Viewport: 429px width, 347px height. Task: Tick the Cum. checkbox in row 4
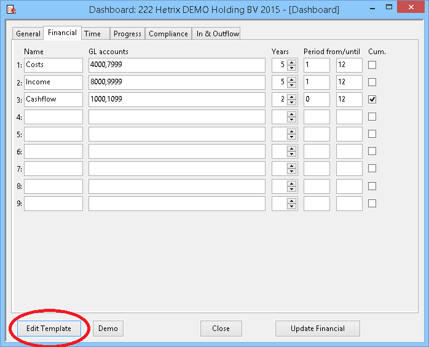(372, 117)
